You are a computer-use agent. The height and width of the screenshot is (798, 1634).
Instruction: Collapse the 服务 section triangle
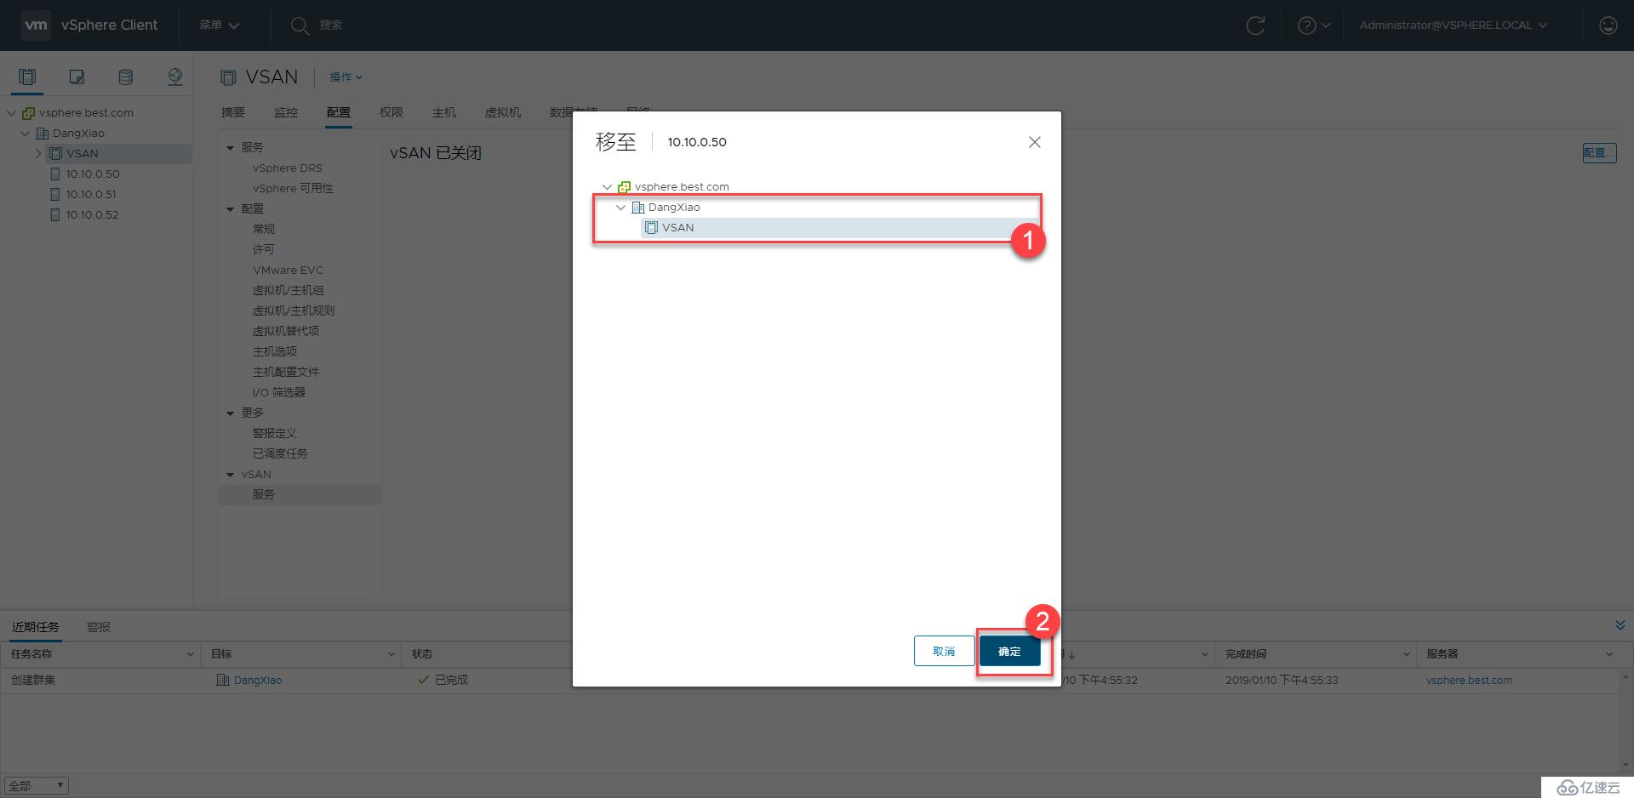coord(230,148)
